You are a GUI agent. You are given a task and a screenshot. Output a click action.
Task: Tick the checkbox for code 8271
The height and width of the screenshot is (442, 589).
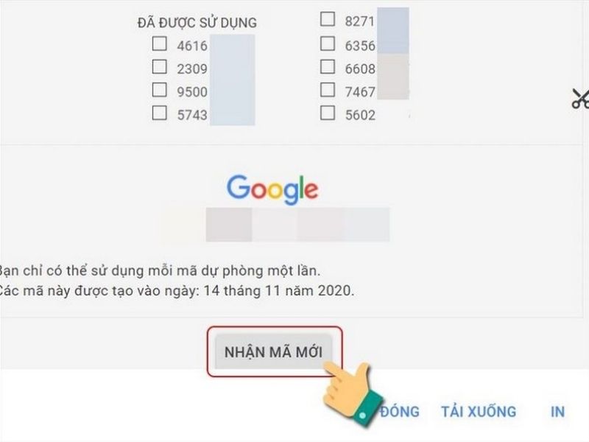tap(328, 19)
